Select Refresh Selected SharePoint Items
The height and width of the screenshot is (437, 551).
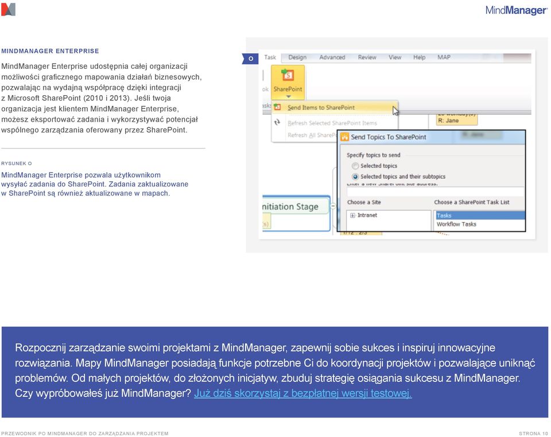click(x=332, y=123)
